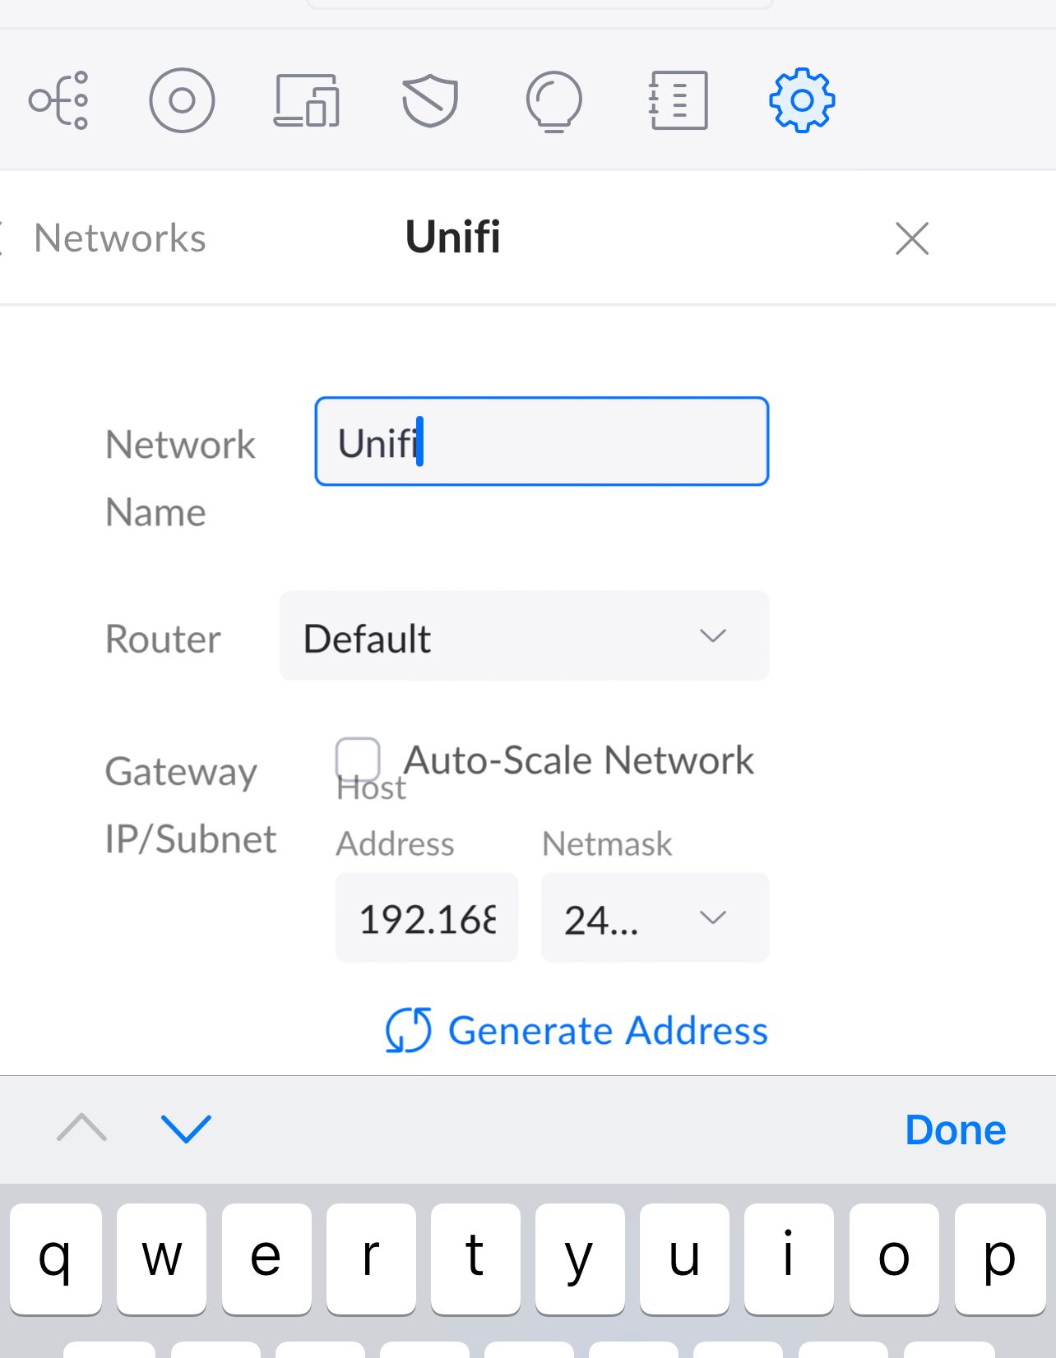The height and width of the screenshot is (1358, 1056).
Task: Open the Insights lightbulb icon
Action: pos(554,100)
